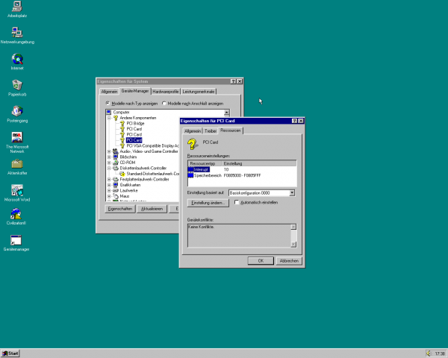Click the Einstellung column header
448x358 pixels.
click(x=259, y=163)
